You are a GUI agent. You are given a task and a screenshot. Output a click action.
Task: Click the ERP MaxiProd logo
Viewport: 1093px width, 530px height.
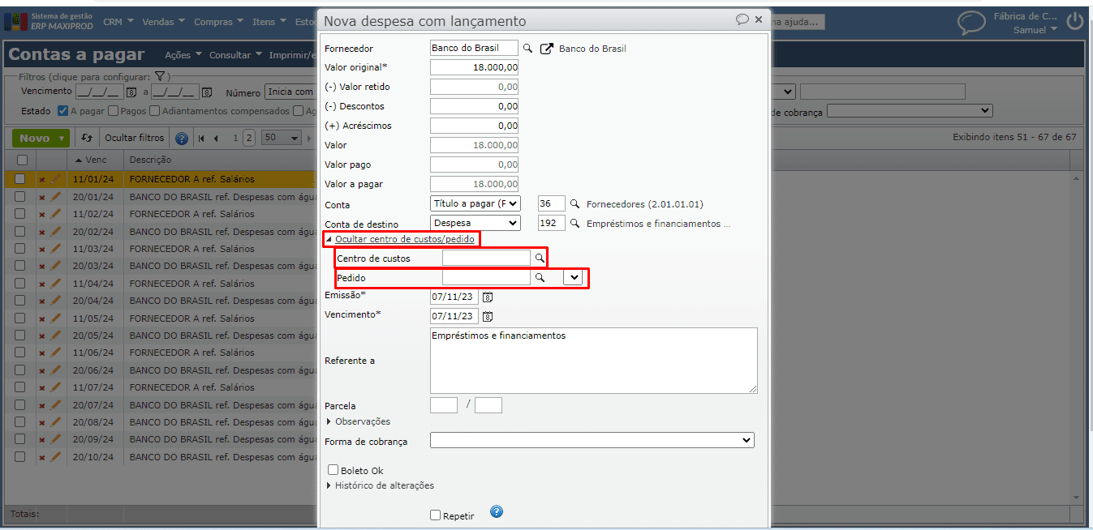click(50, 21)
